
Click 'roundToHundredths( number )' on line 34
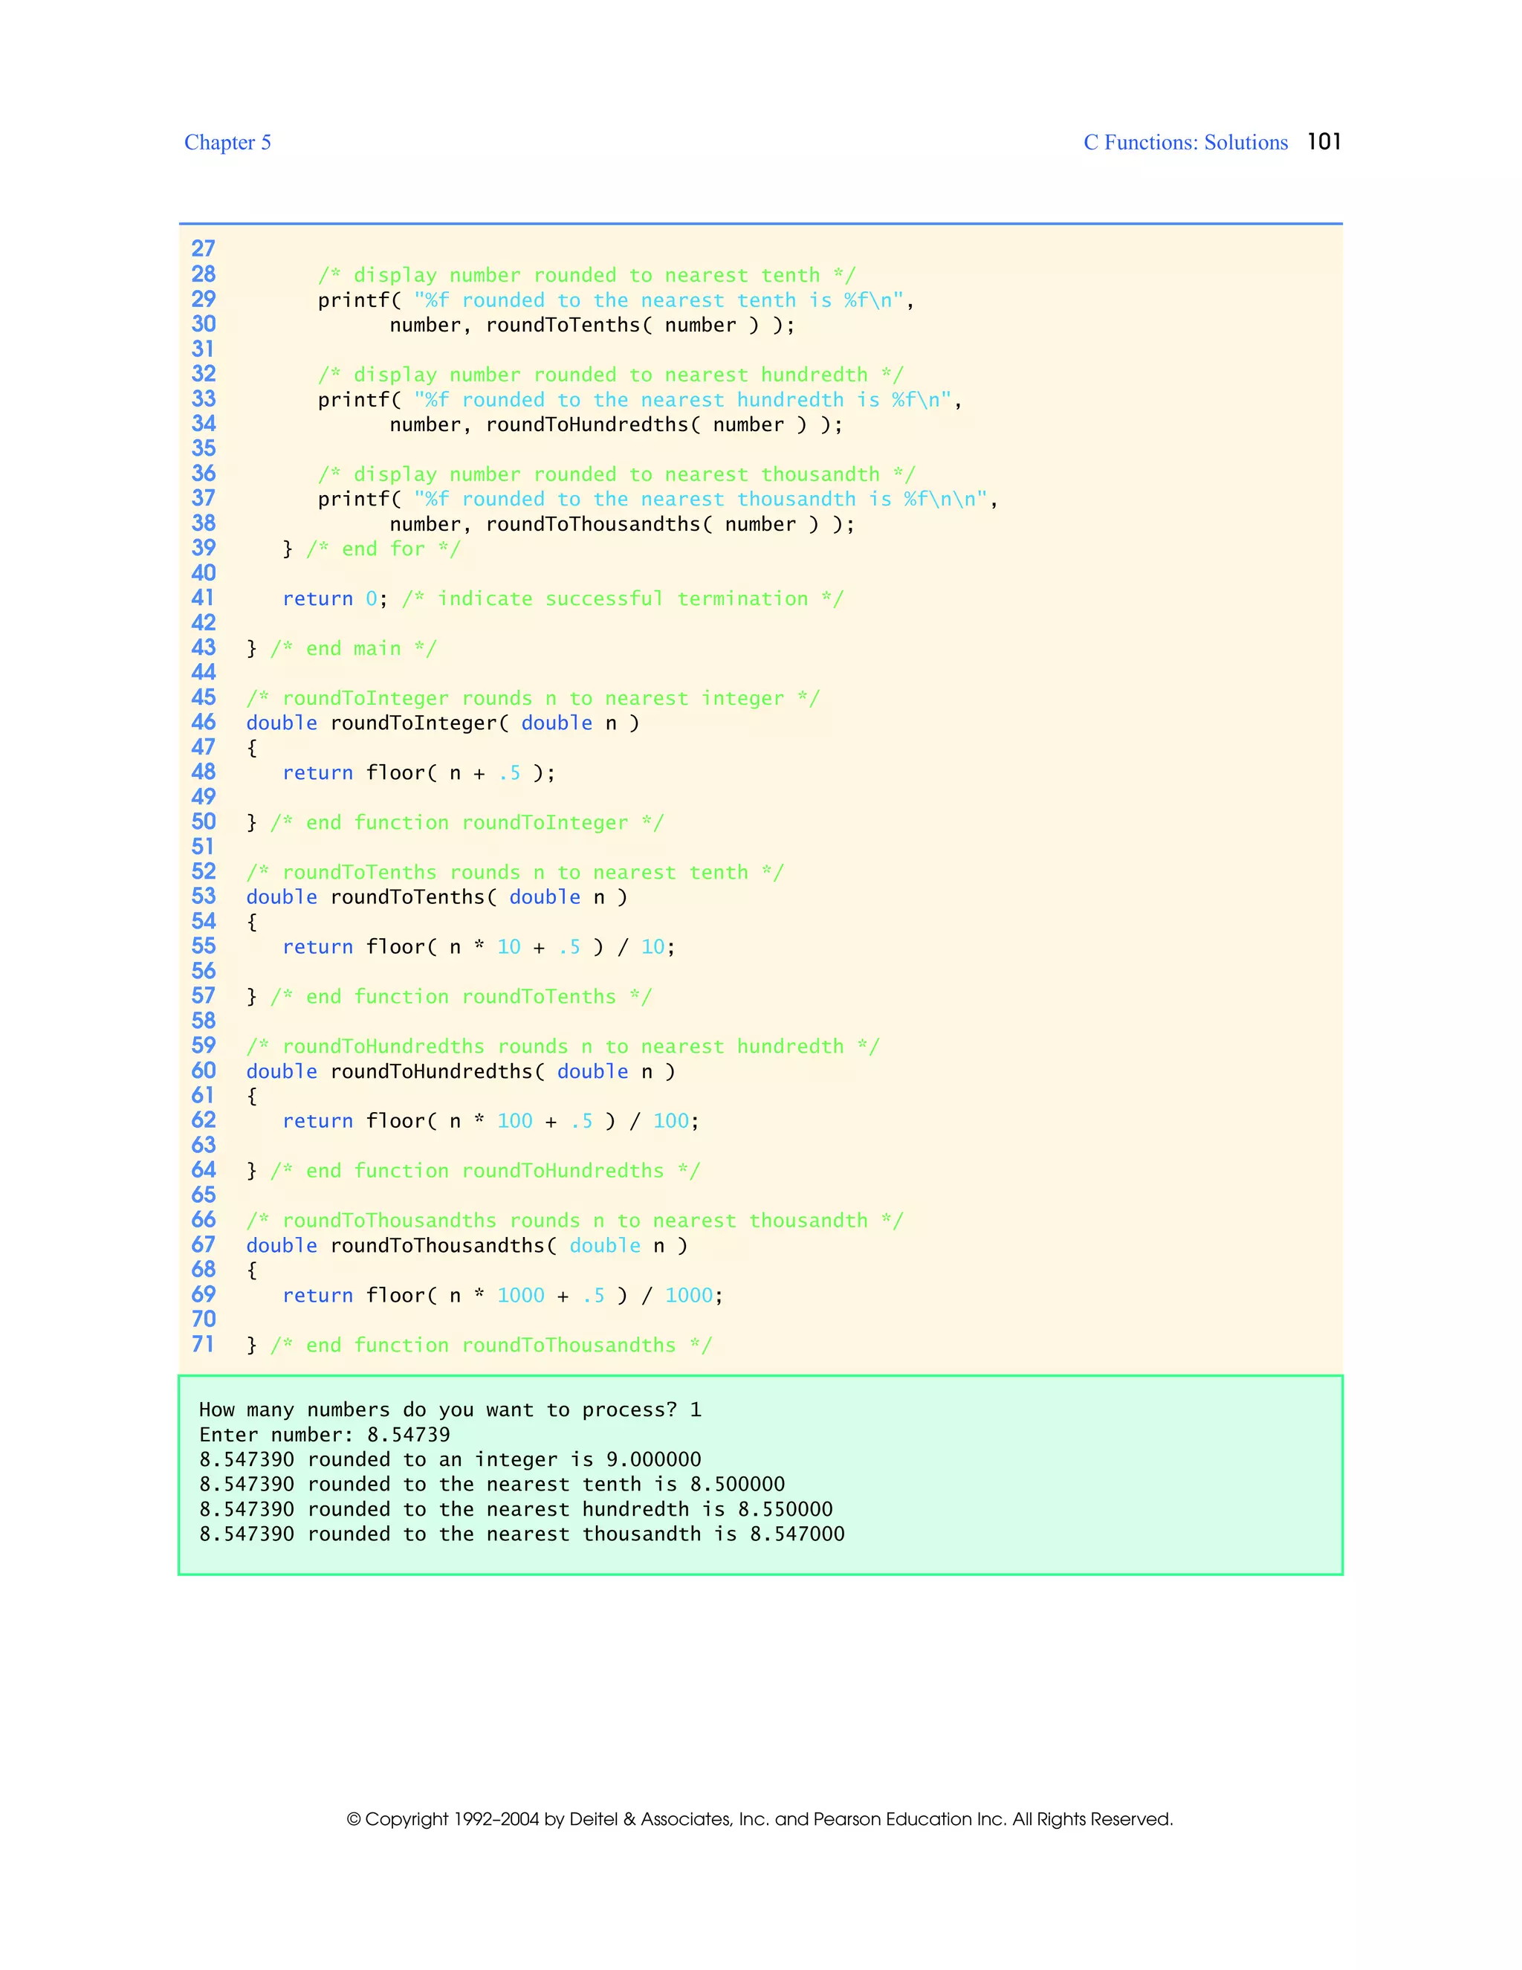pyautogui.click(x=646, y=424)
